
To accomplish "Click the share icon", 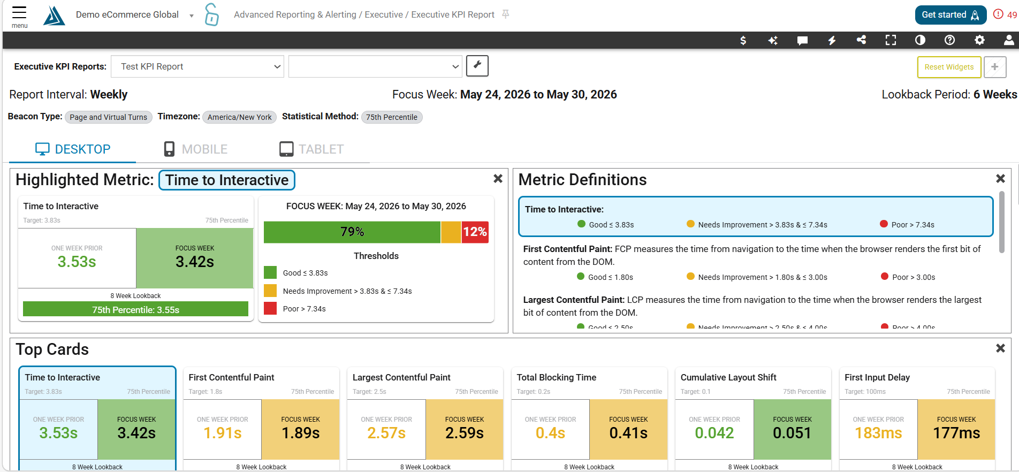I will 861,40.
